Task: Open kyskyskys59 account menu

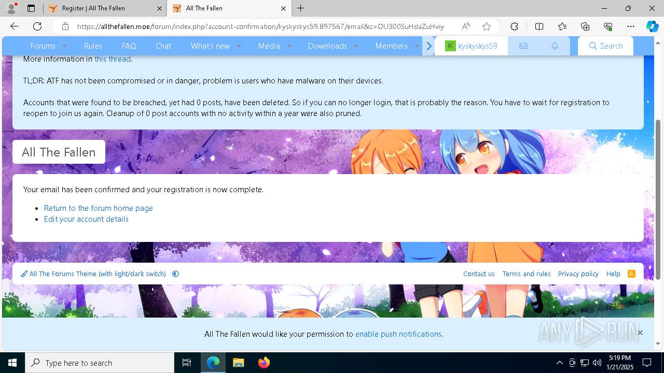Action: point(472,46)
